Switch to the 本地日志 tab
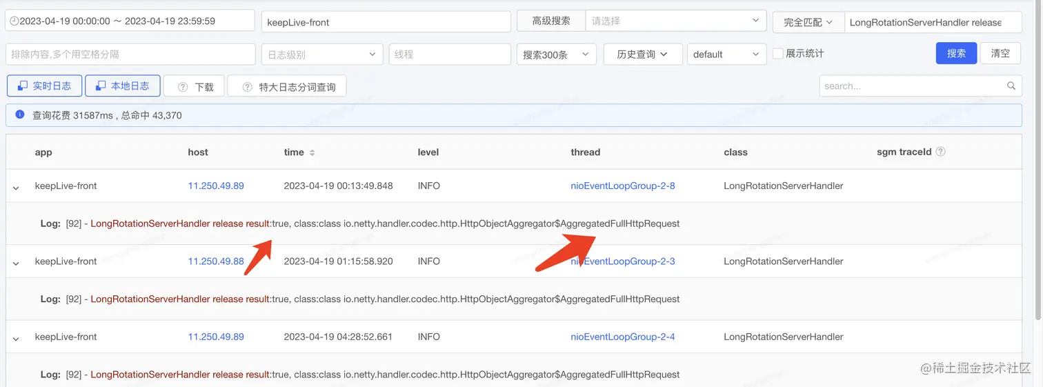Viewport: 1043px width, 387px height. (123, 86)
